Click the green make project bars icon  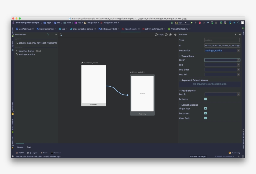coord(172,23)
